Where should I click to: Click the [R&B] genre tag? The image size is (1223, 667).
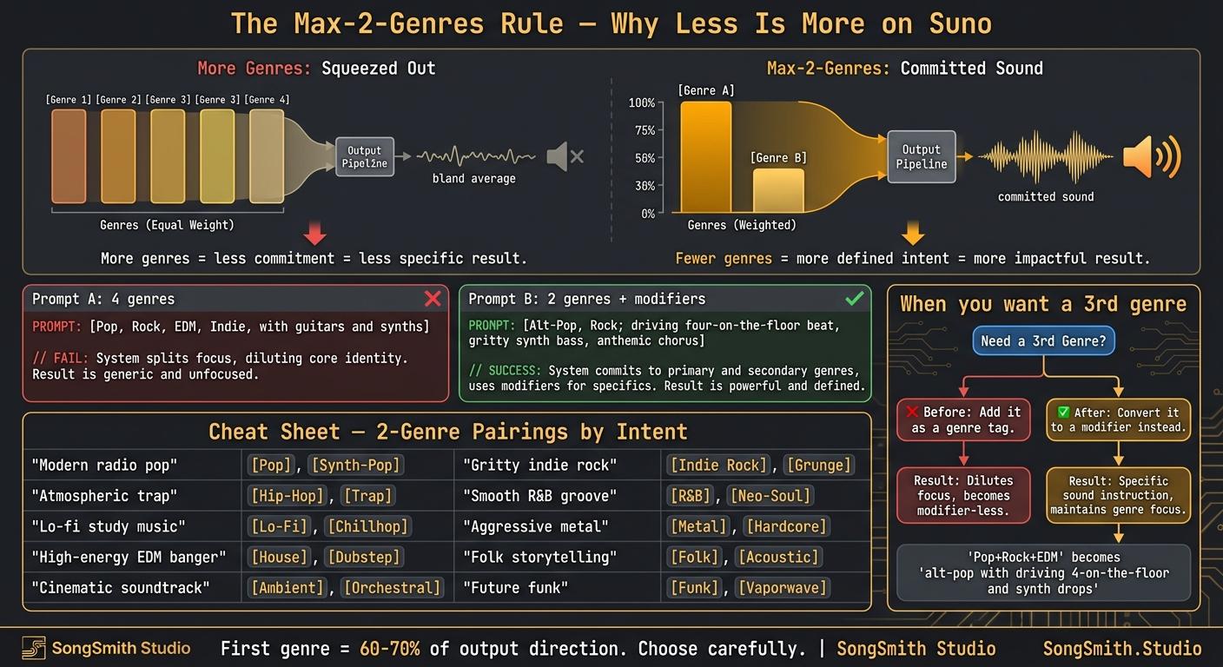(691, 496)
